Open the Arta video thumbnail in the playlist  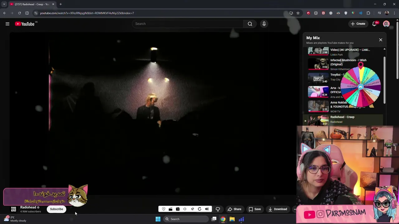[318, 91]
